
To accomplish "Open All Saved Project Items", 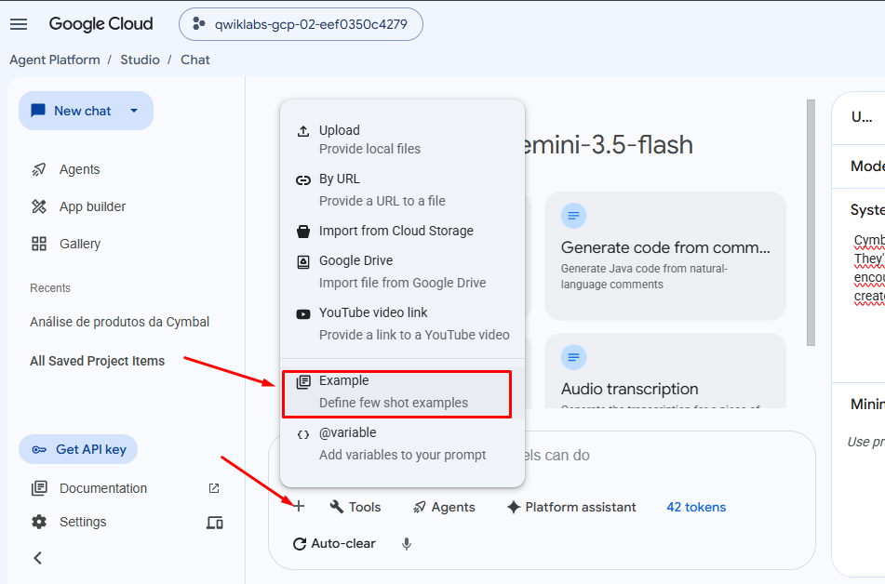I will 97,361.
